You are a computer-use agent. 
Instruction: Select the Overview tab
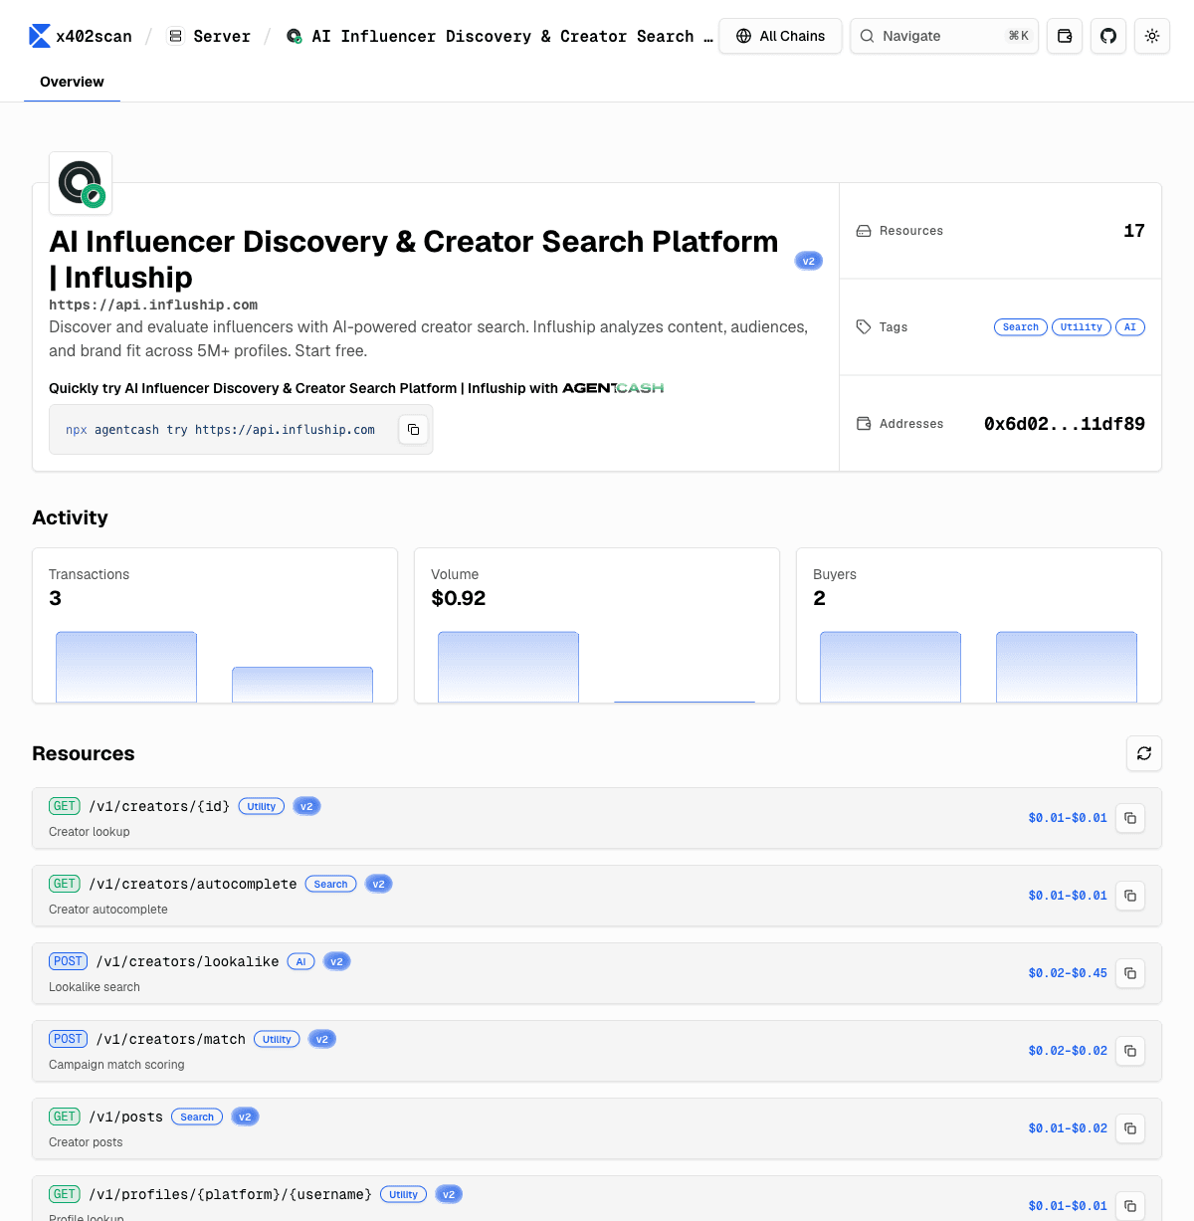(x=72, y=82)
